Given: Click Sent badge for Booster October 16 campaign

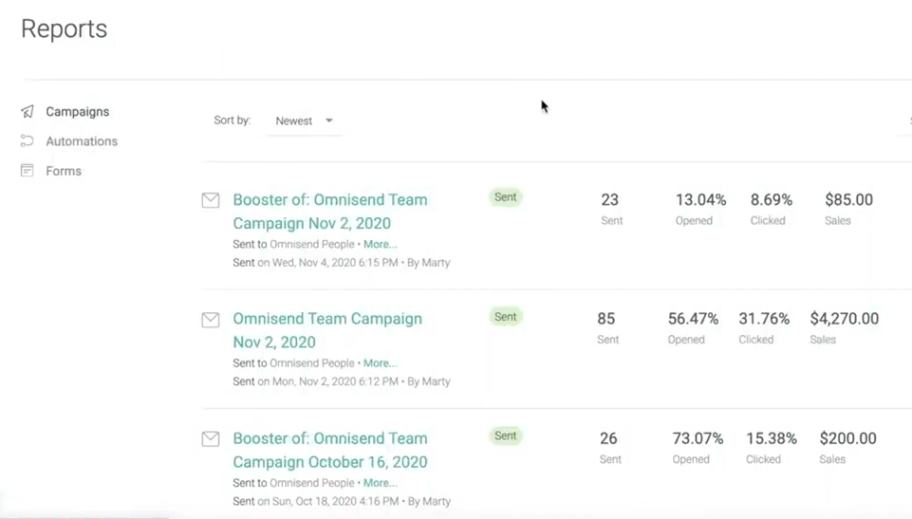Looking at the screenshot, I should coord(506,436).
